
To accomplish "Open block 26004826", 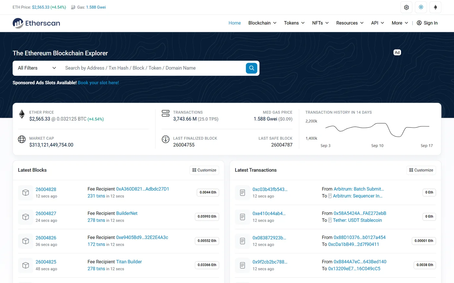I will tap(46, 238).
